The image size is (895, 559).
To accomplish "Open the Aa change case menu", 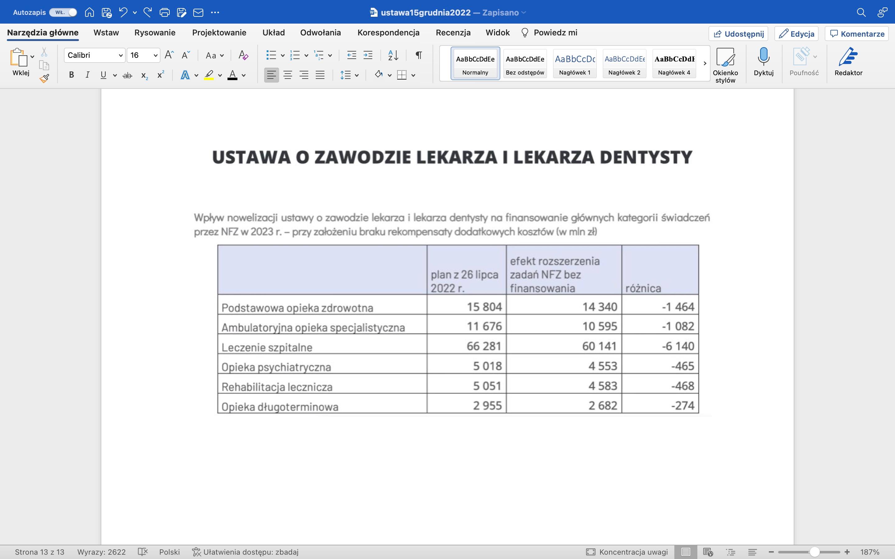I will [214, 56].
